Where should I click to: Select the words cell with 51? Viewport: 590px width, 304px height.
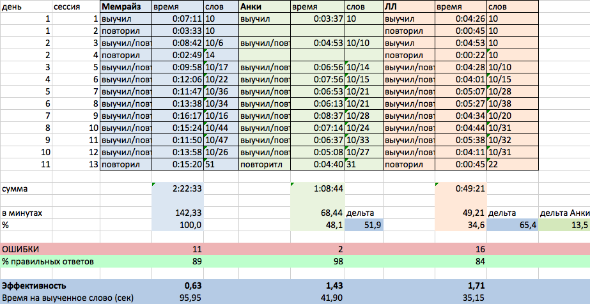pyautogui.click(x=221, y=164)
